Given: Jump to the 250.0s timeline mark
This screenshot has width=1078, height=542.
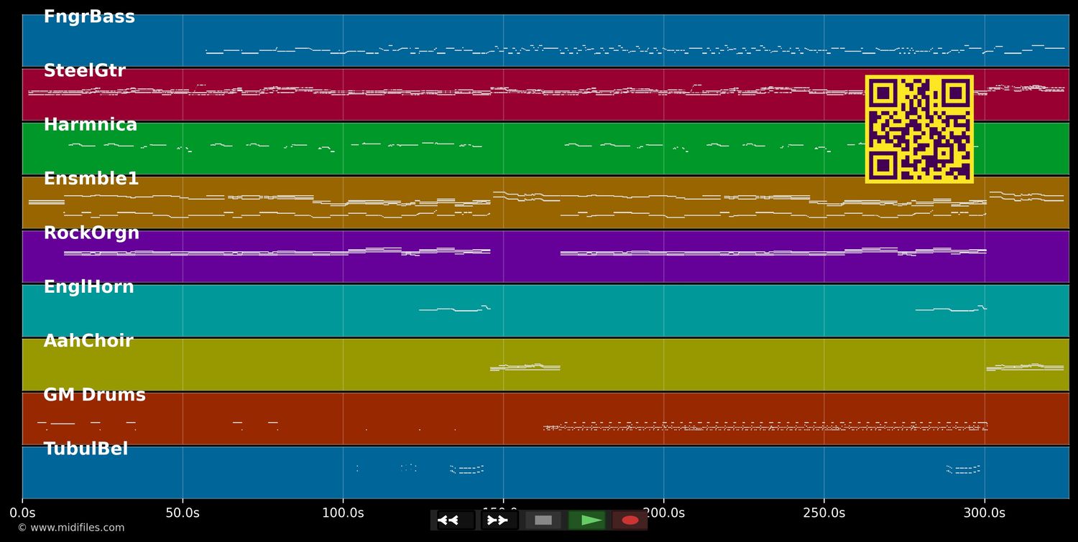Looking at the screenshot, I should (824, 513).
